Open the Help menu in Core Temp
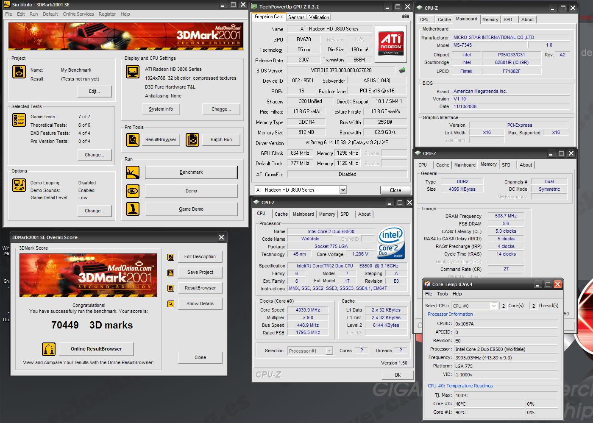The image size is (593, 423). [457, 294]
